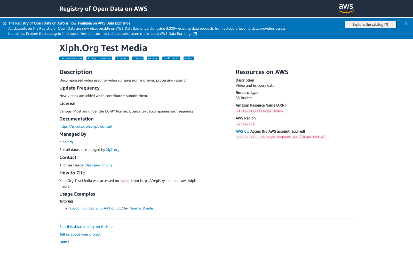This screenshot has height=258, width=413.
Task: Select the imaging tag
Action: [122, 59]
